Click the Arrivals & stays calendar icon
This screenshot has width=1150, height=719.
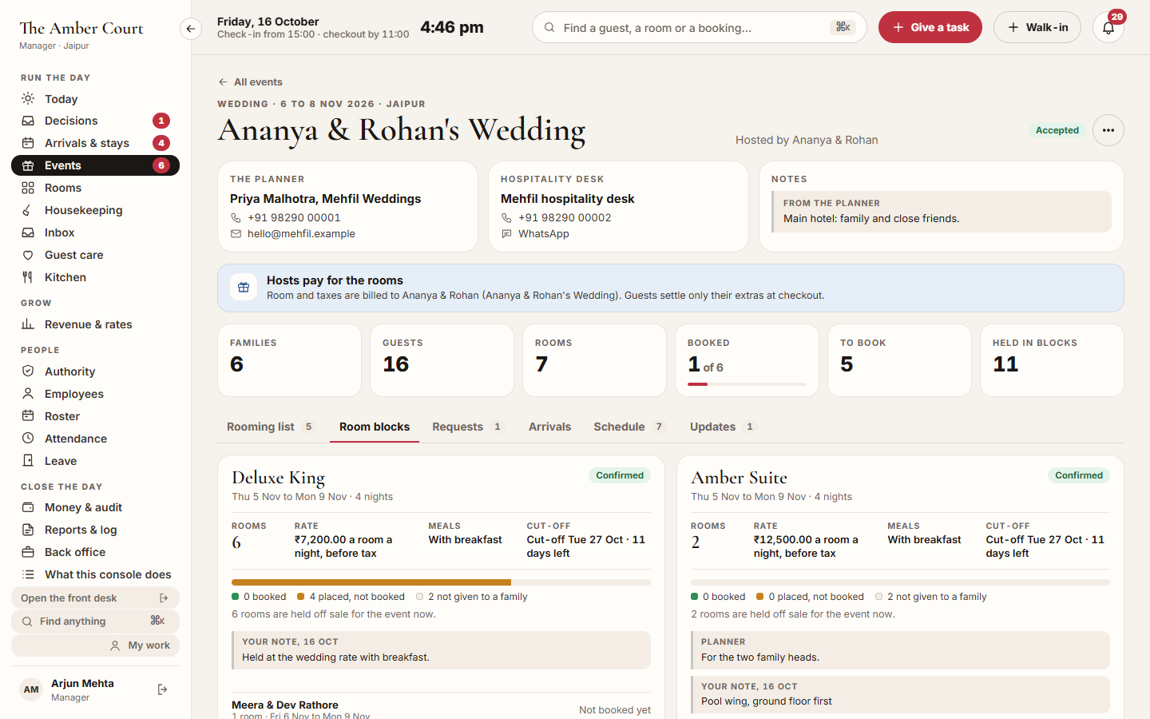(28, 143)
